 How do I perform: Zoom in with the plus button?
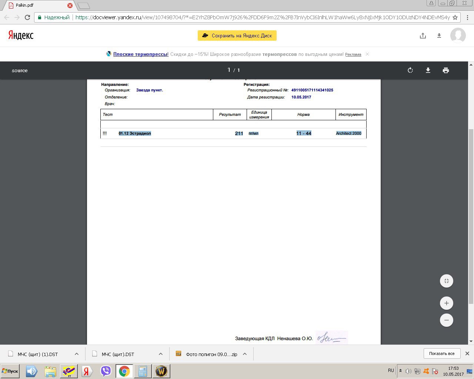point(446,303)
